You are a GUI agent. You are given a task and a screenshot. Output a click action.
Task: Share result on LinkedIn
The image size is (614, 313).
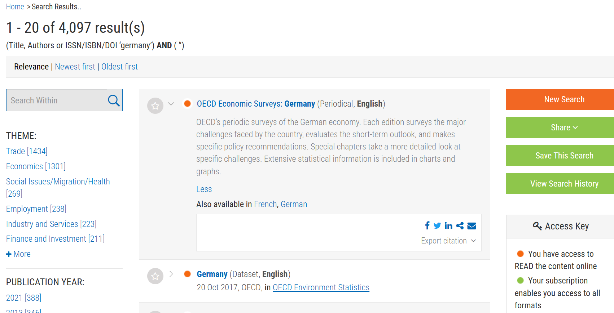coord(448,226)
